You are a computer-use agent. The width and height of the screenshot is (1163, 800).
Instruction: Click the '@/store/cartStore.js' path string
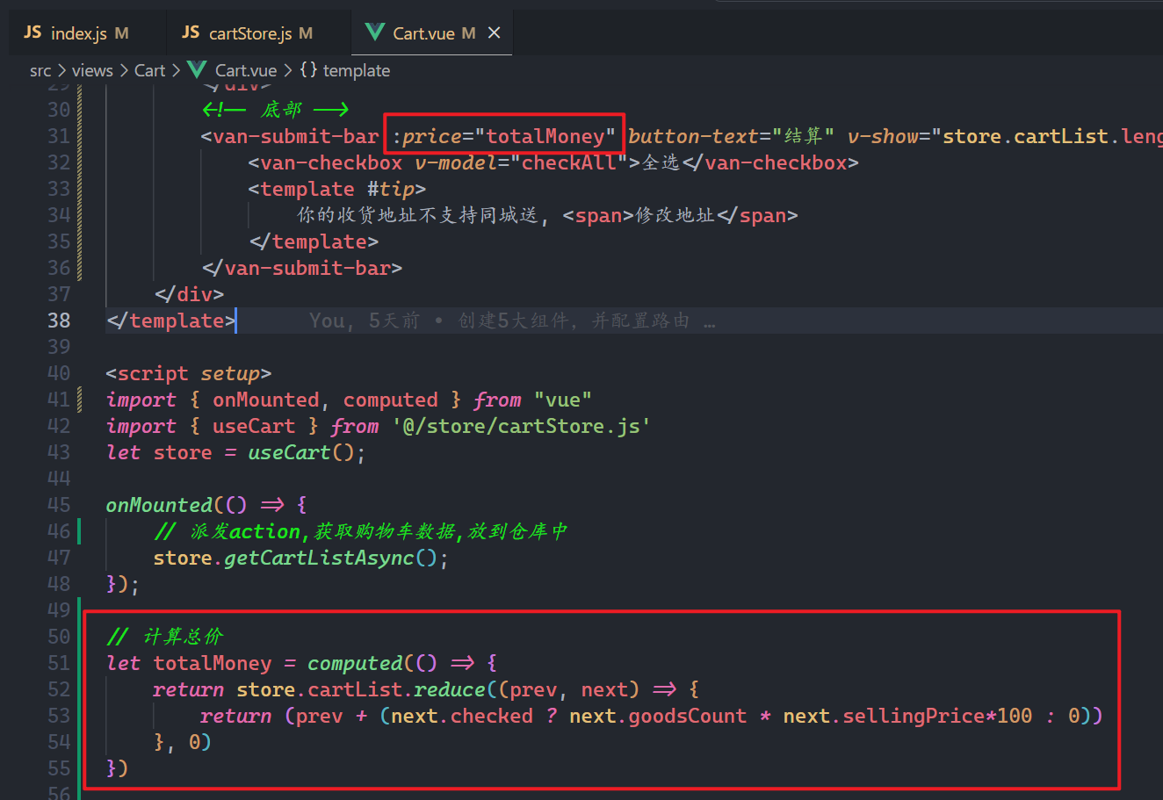(522, 426)
